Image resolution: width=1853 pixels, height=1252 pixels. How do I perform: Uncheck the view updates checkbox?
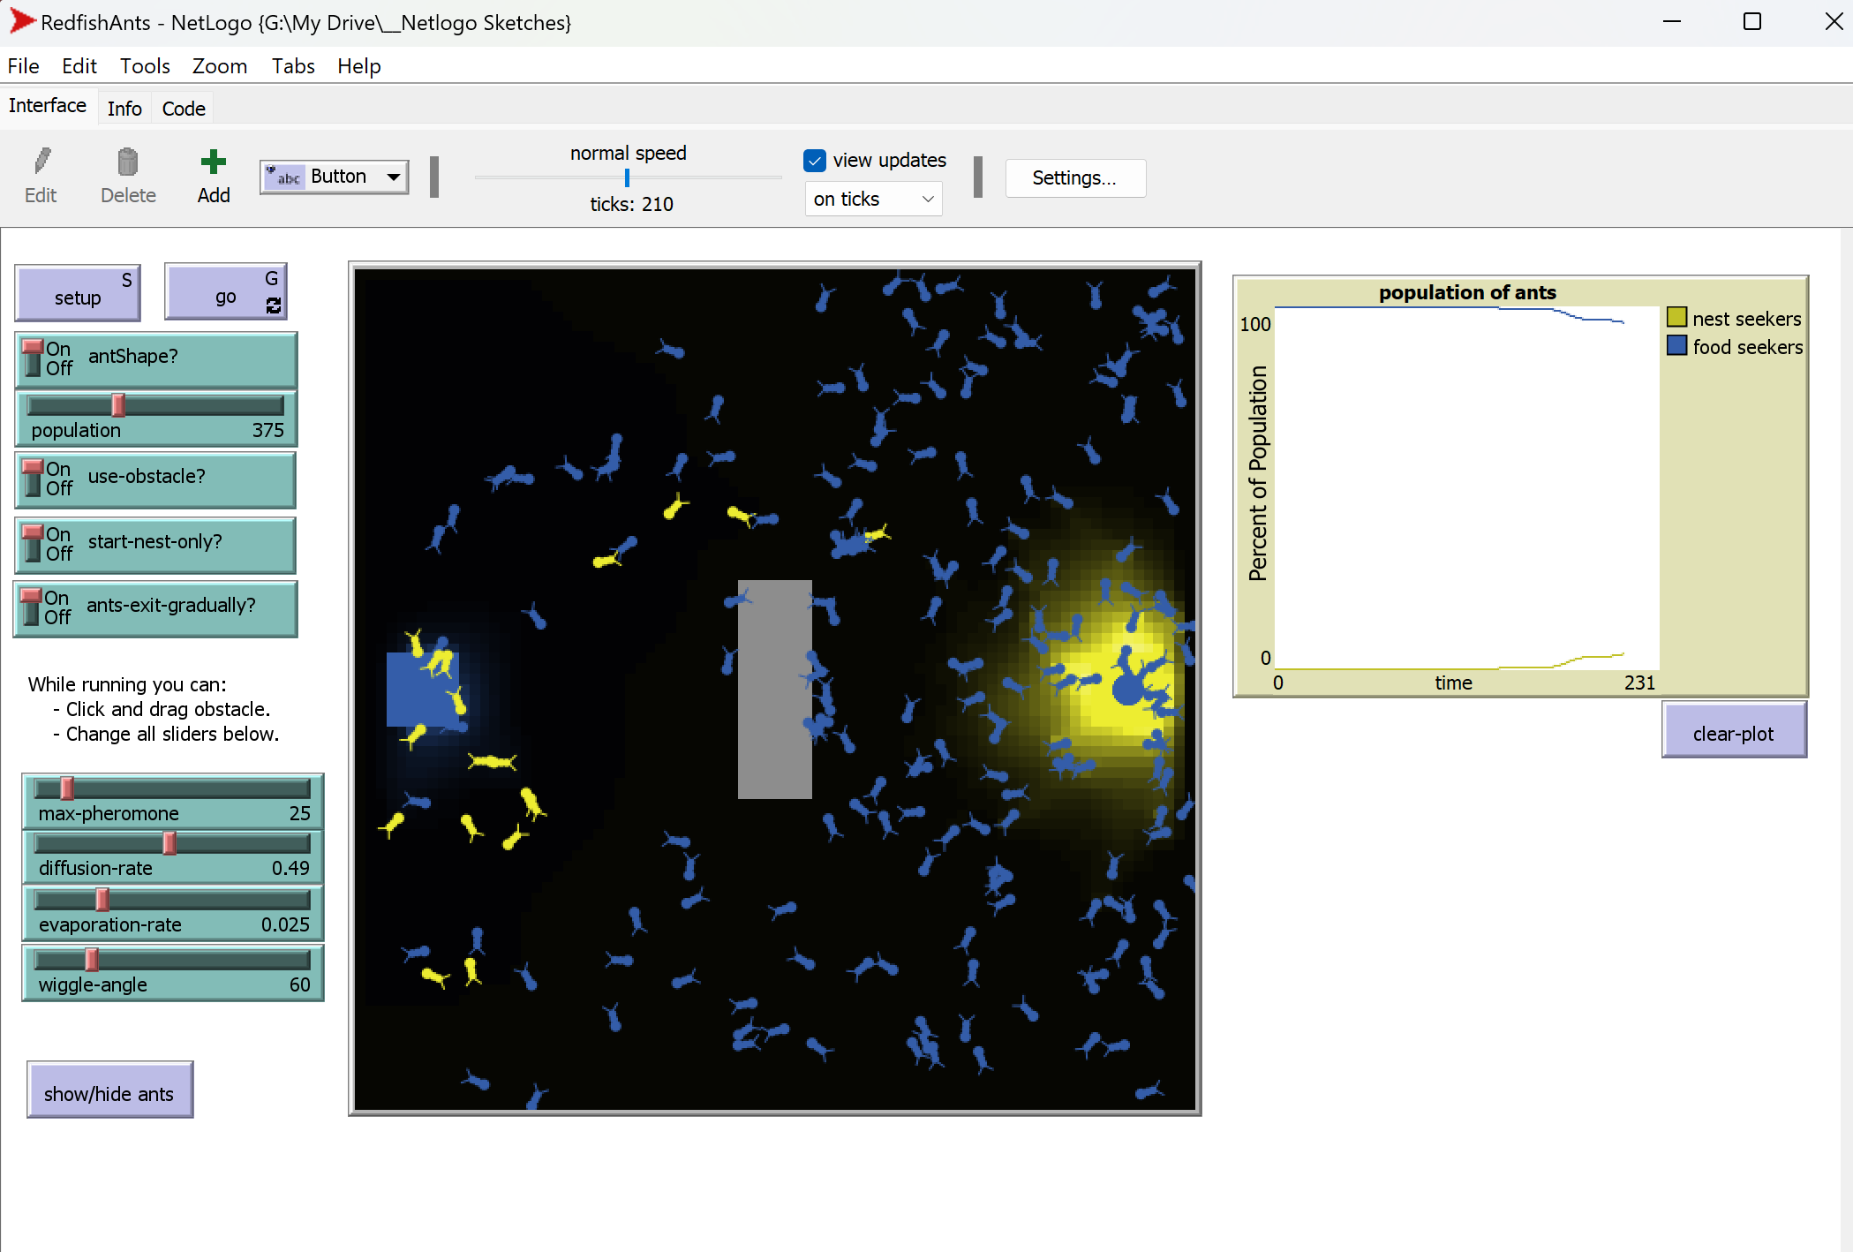click(x=814, y=161)
